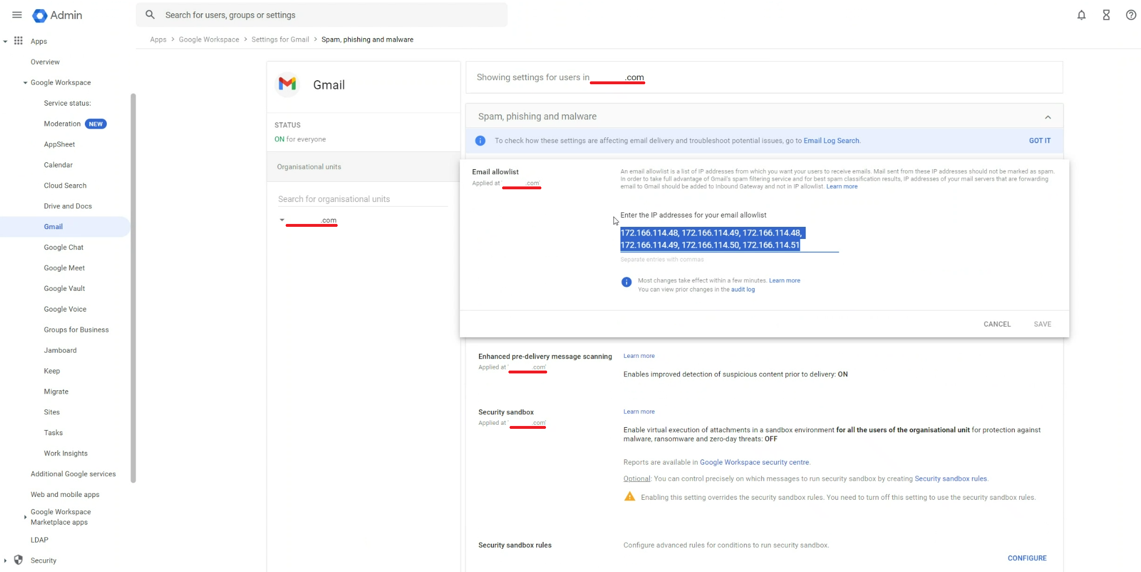The width and height of the screenshot is (1141, 572).
Task: Open the audit log link
Action: click(743, 290)
